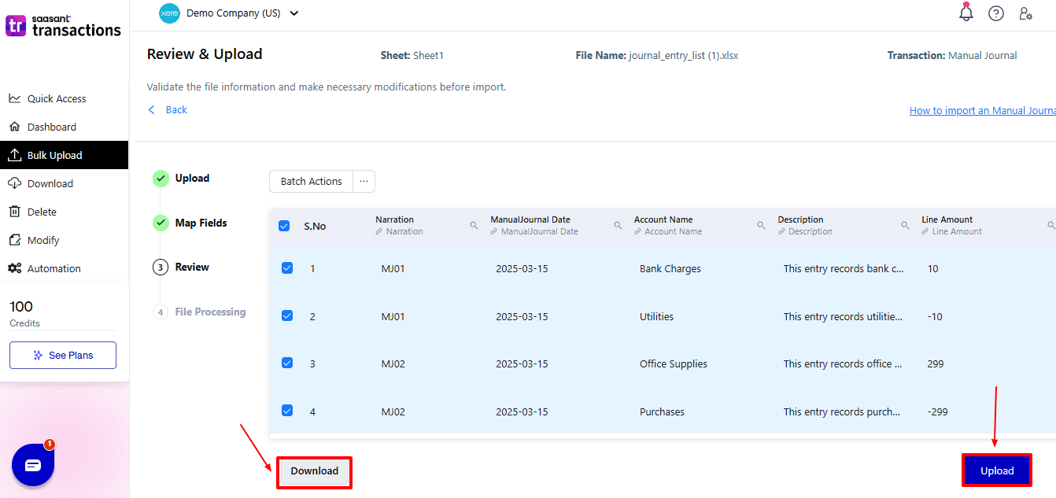Image resolution: width=1056 pixels, height=498 pixels.
Task: Toggle the select-all checkbox in the table header
Action: (284, 226)
